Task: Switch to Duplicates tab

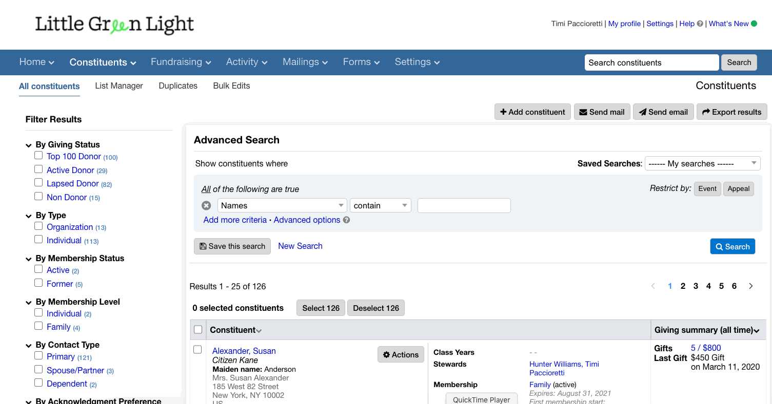Action: tap(178, 86)
